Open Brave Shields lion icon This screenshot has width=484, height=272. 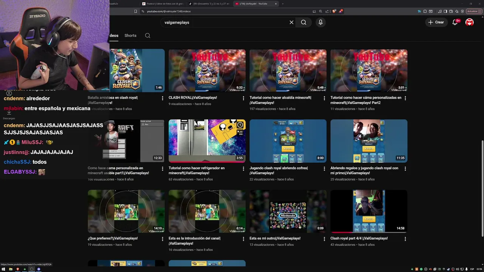tap(334, 11)
